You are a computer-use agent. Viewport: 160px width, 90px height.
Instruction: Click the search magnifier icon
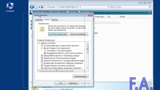coord(150,7)
